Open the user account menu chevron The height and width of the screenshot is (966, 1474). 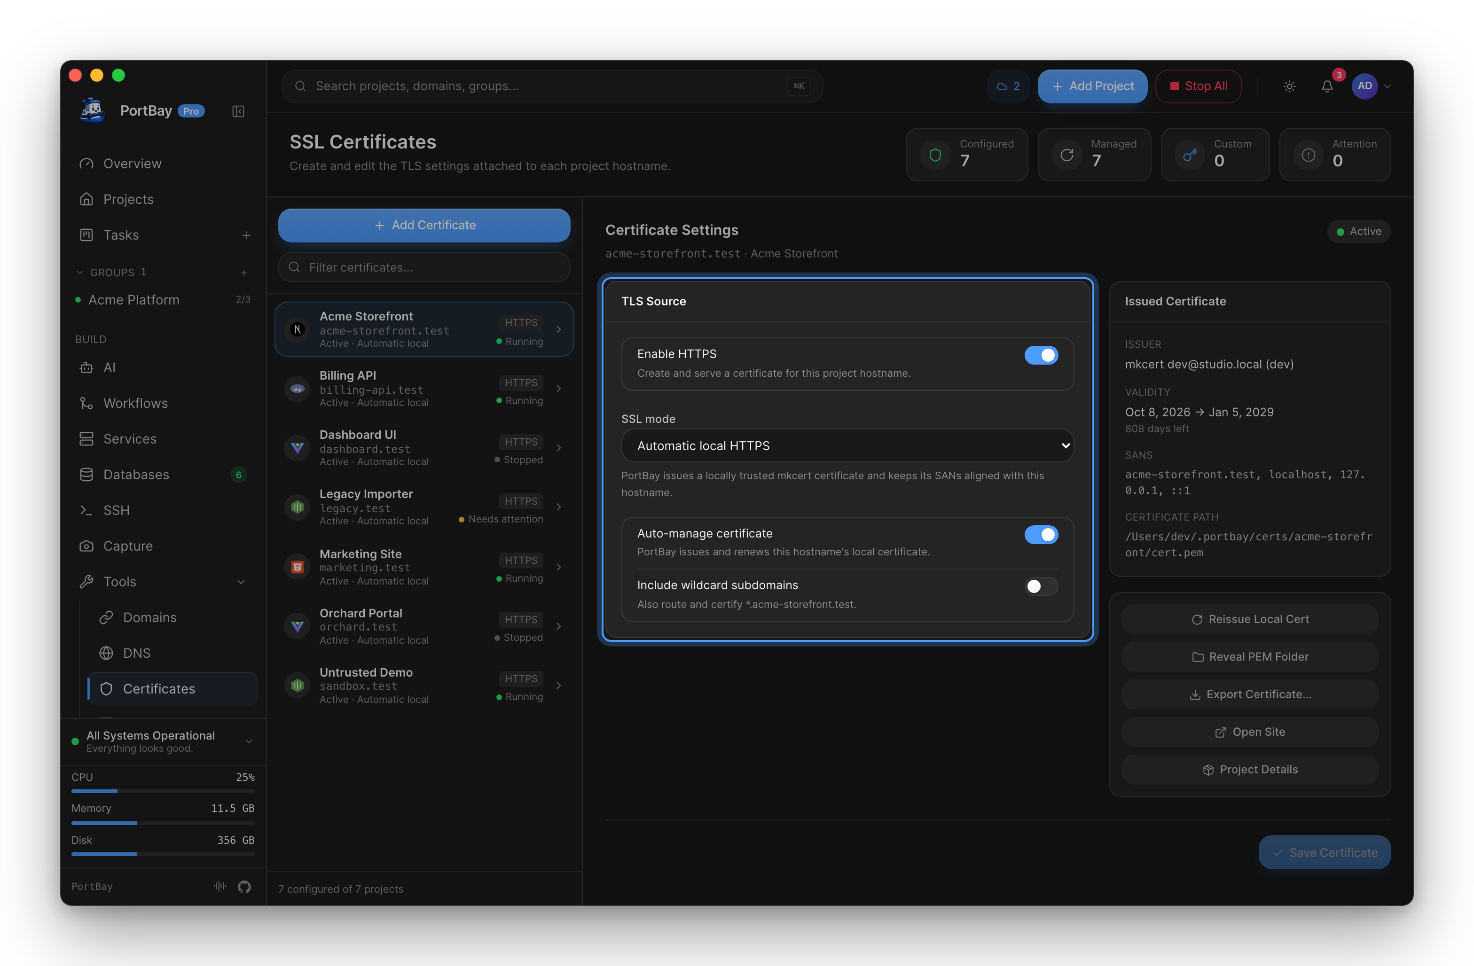[x=1388, y=87]
